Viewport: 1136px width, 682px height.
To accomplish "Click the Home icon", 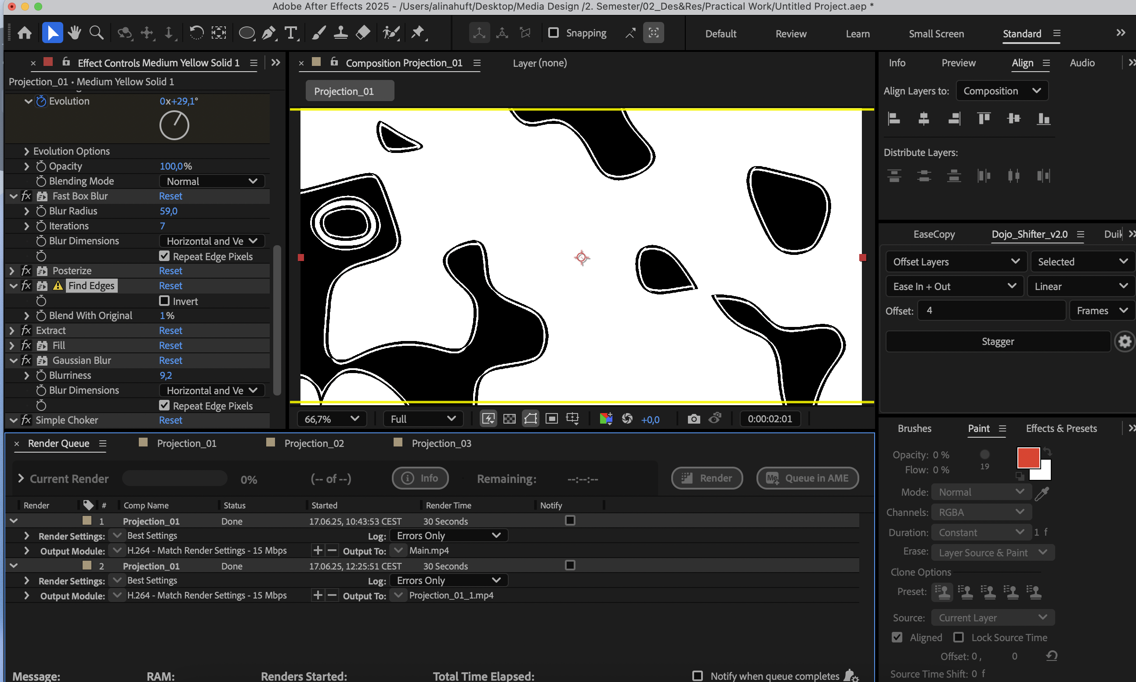I will [x=24, y=33].
